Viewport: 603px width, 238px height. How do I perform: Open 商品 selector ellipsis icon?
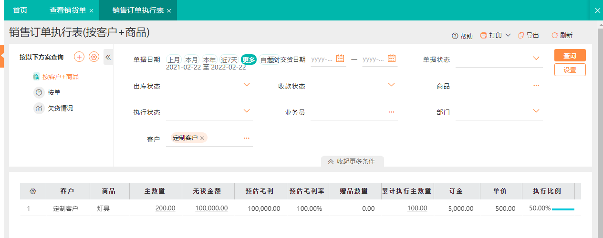(x=536, y=85)
